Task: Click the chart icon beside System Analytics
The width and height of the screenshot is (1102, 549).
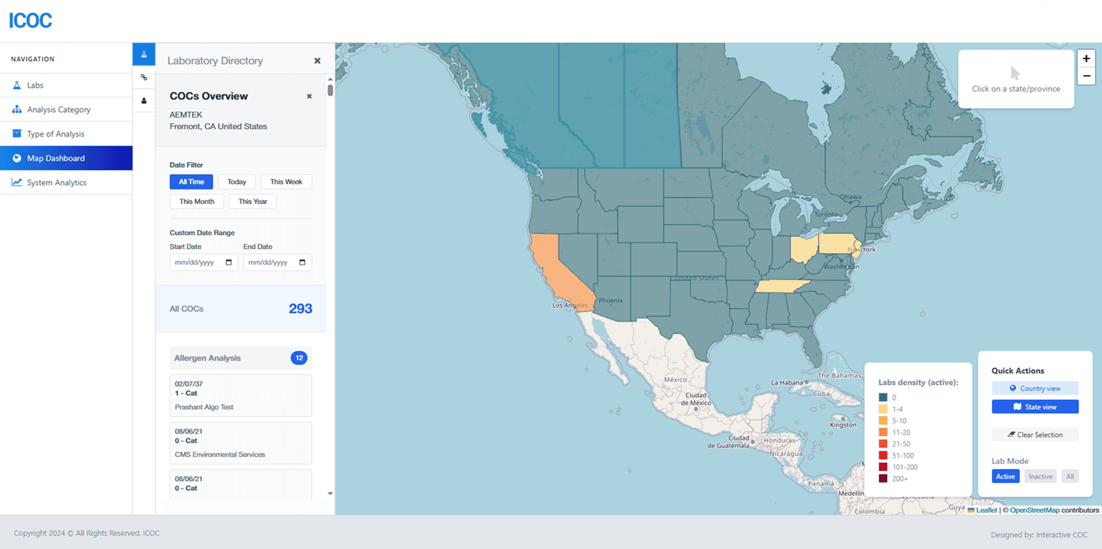Action: 17,182
